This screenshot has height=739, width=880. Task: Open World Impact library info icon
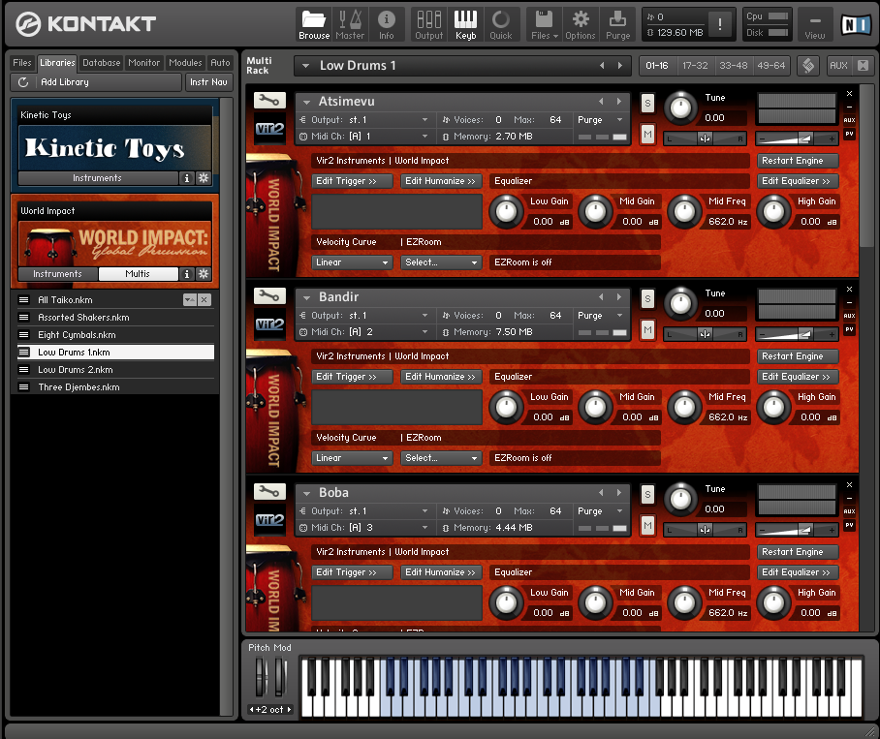pyautogui.click(x=187, y=274)
